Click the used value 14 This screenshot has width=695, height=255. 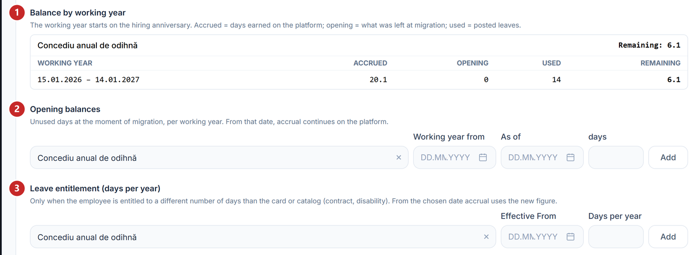(556, 79)
